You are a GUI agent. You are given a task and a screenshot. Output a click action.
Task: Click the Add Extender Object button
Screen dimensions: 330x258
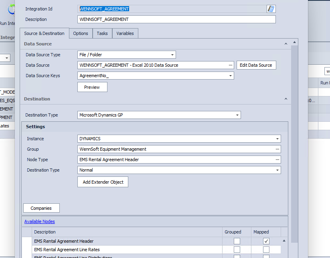point(103,182)
